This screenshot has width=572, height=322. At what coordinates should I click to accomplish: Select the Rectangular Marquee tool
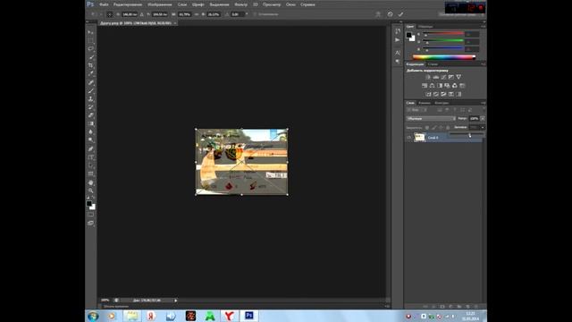tap(90, 40)
